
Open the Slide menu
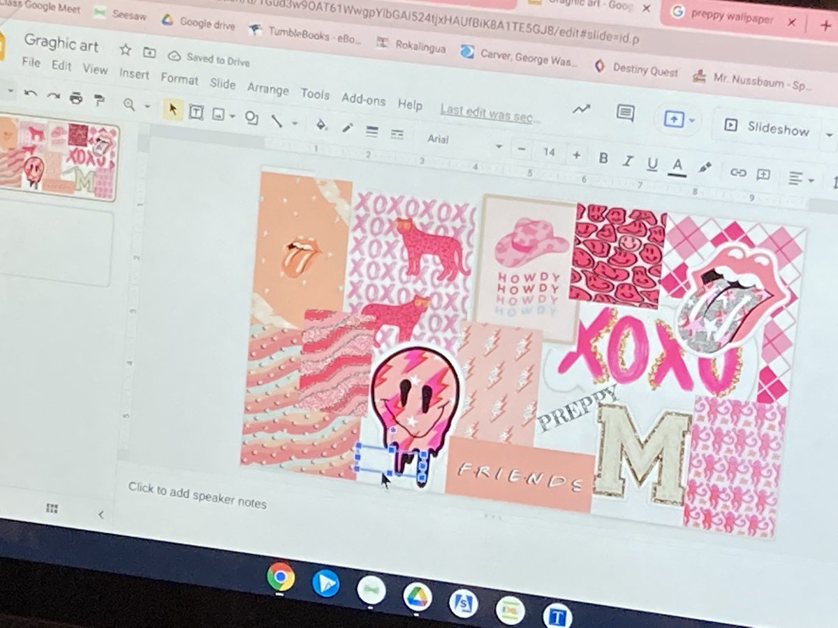click(x=223, y=84)
